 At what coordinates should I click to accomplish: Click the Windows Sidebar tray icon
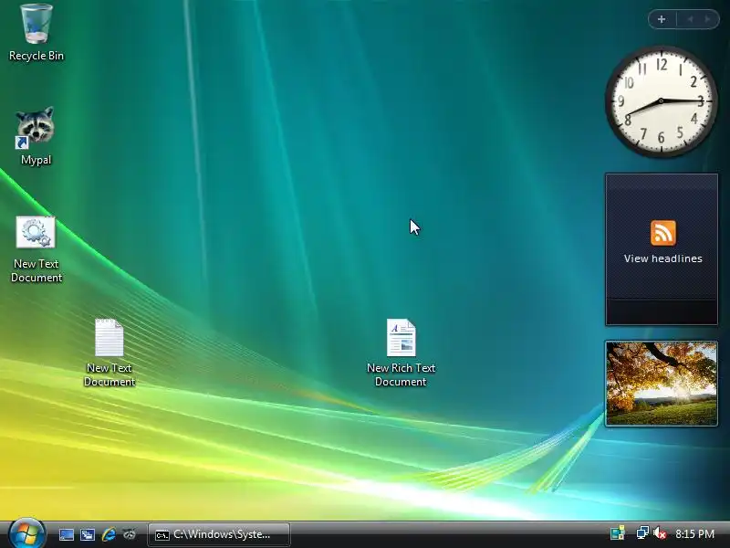pyautogui.click(x=618, y=533)
